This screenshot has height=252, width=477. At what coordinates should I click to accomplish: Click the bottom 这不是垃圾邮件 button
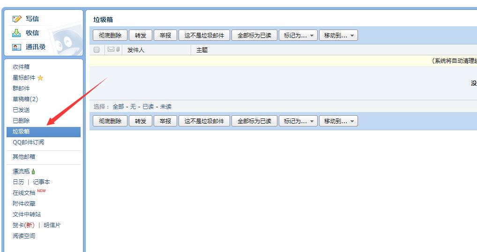(x=204, y=121)
